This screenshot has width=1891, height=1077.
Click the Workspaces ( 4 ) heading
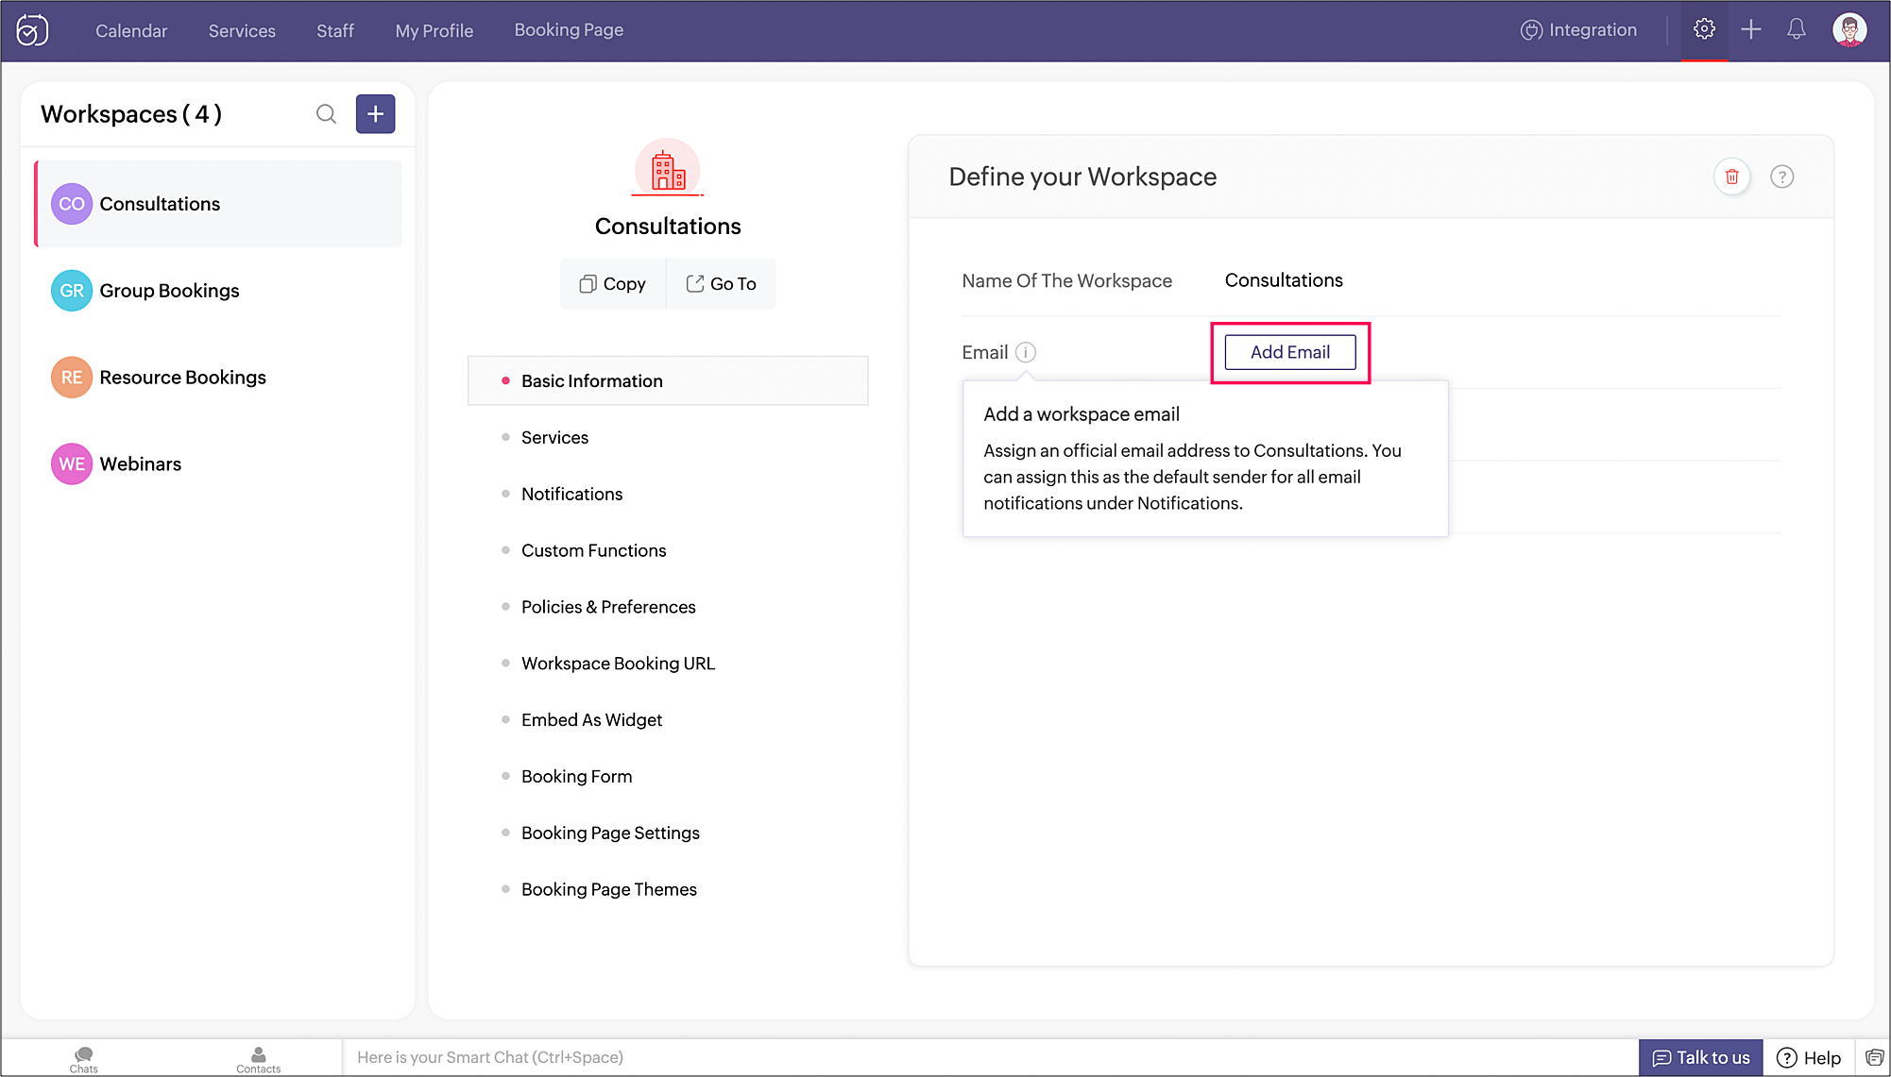[131, 114]
